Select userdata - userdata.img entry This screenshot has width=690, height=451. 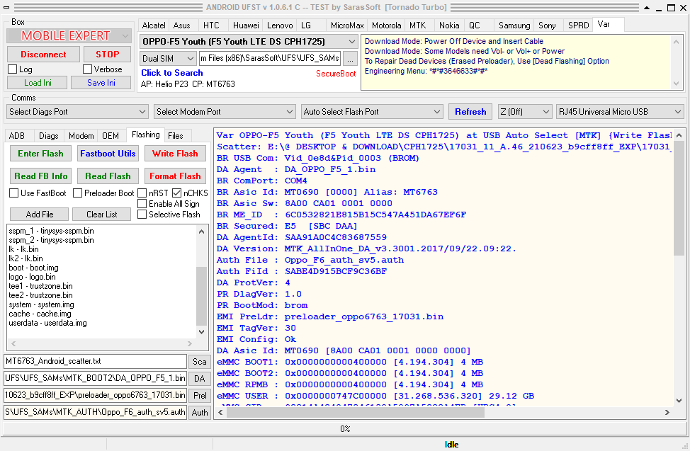(47, 323)
